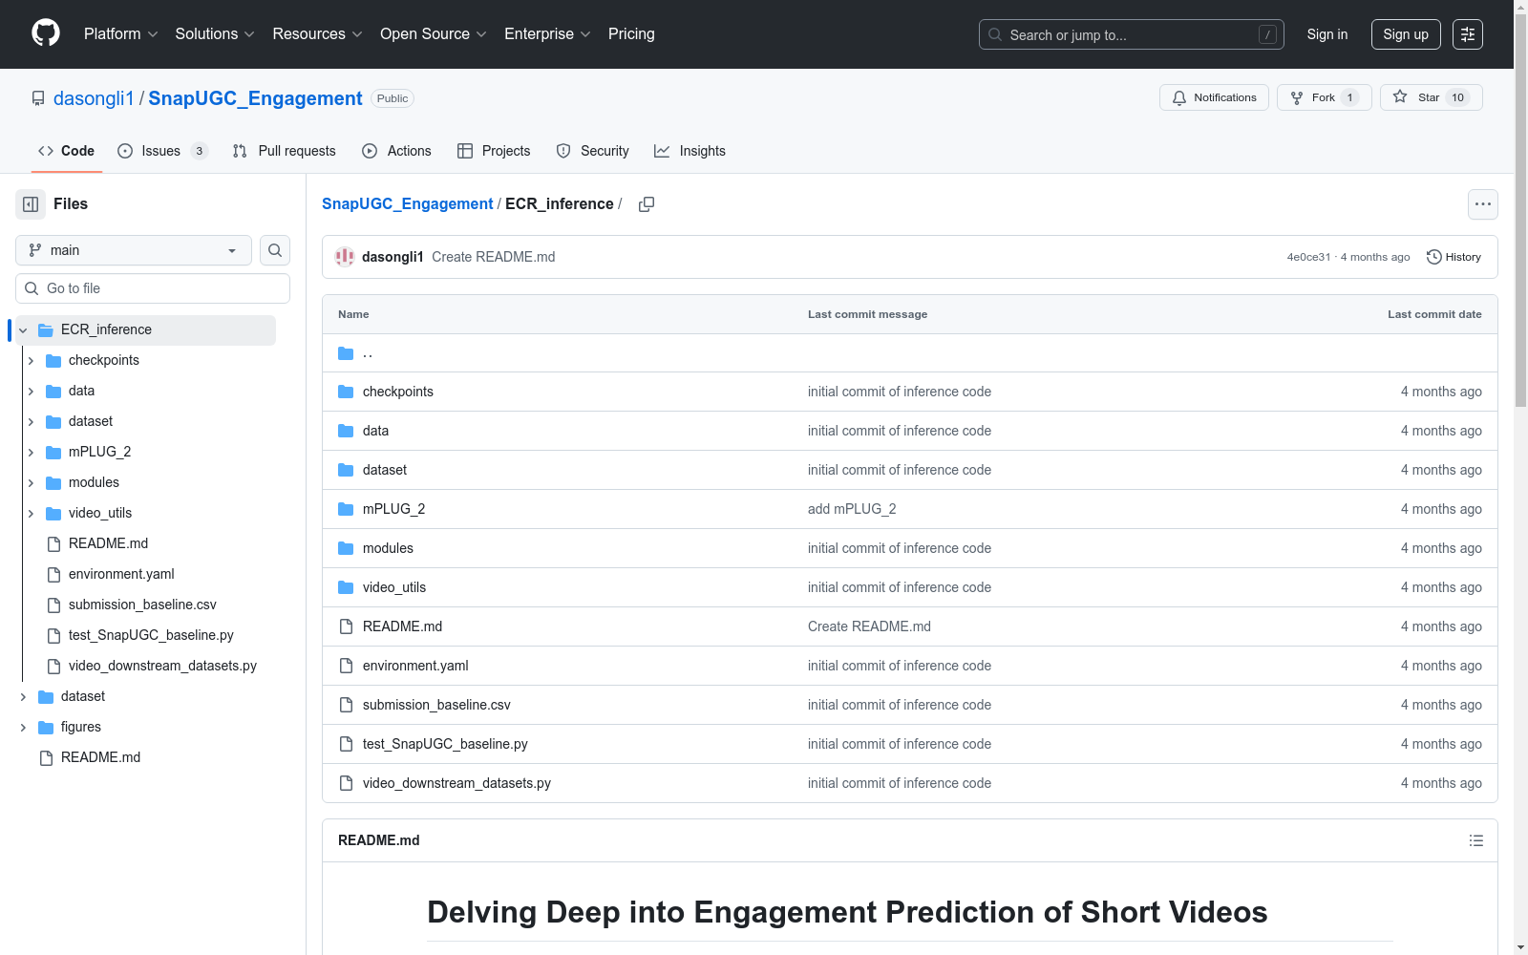Open the Solutions dropdown menu
This screenshot has width=1528, height=955.
(x=215, y=34)
